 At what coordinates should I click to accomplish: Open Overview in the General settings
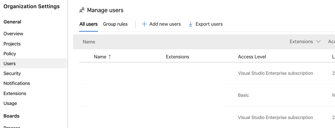(x=13, y=34)
